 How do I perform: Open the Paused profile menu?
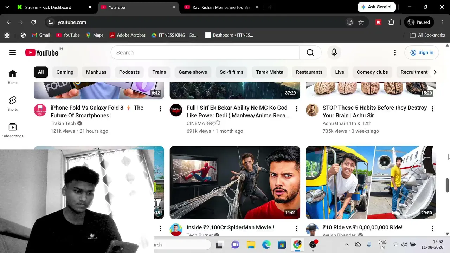[x=418, y=22]
